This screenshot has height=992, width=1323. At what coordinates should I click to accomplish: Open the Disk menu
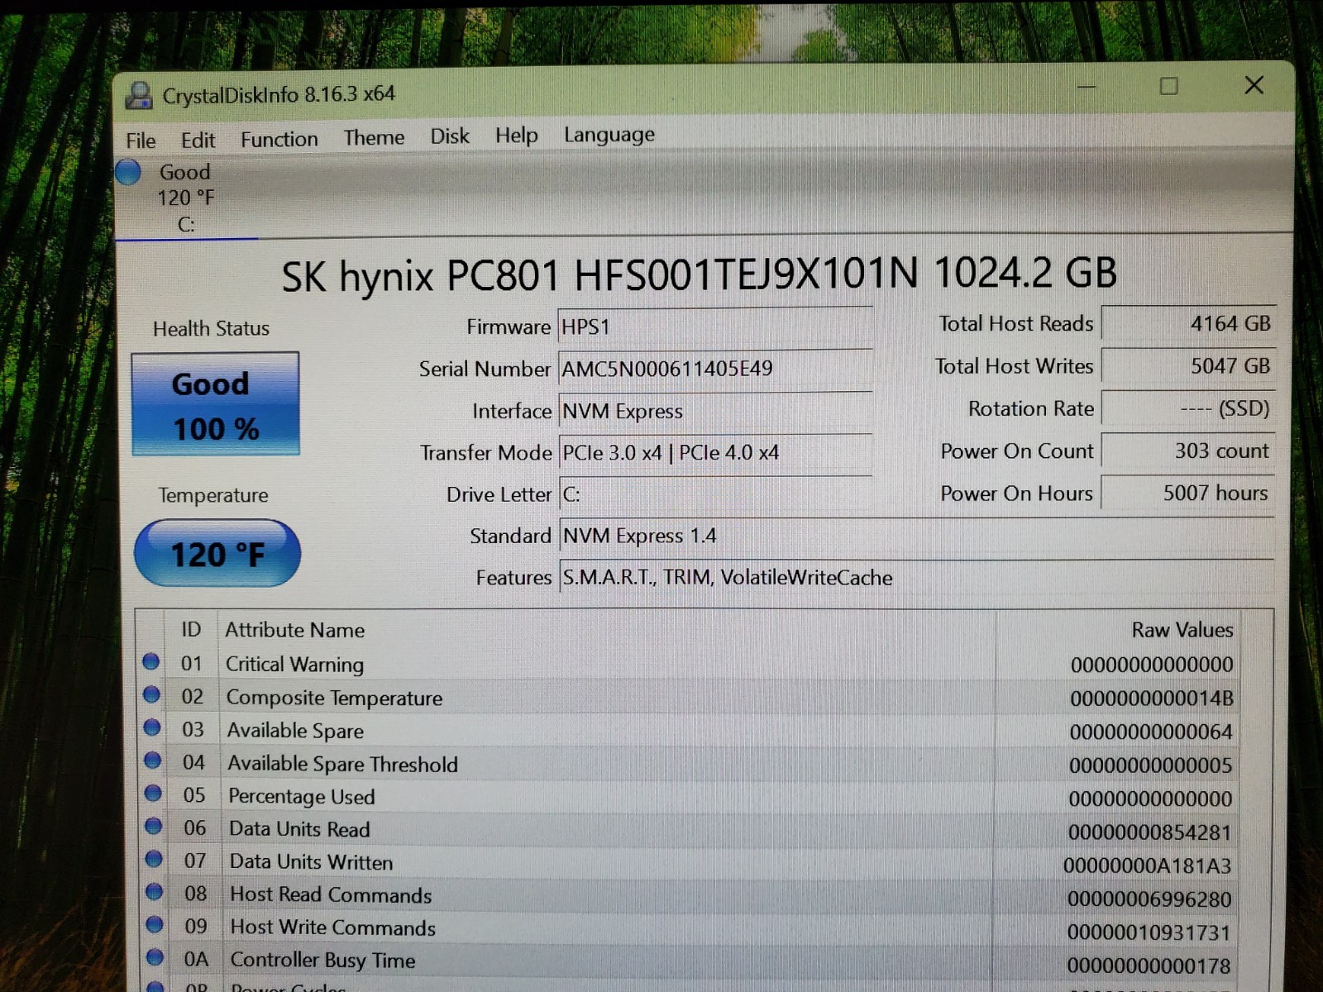click(450, 136)
